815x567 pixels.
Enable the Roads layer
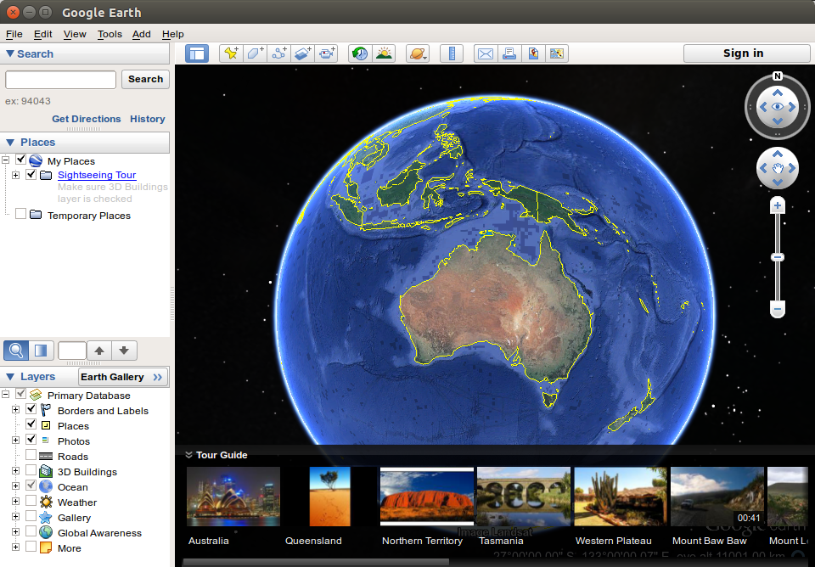(31, 456)
